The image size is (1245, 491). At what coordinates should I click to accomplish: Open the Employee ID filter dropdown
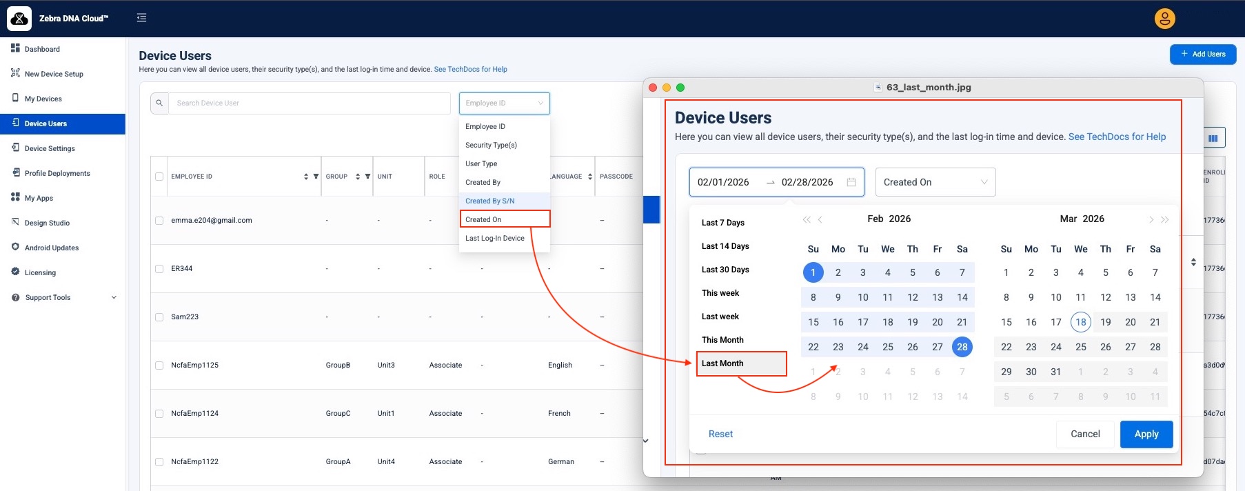click(x=504, y=103)
